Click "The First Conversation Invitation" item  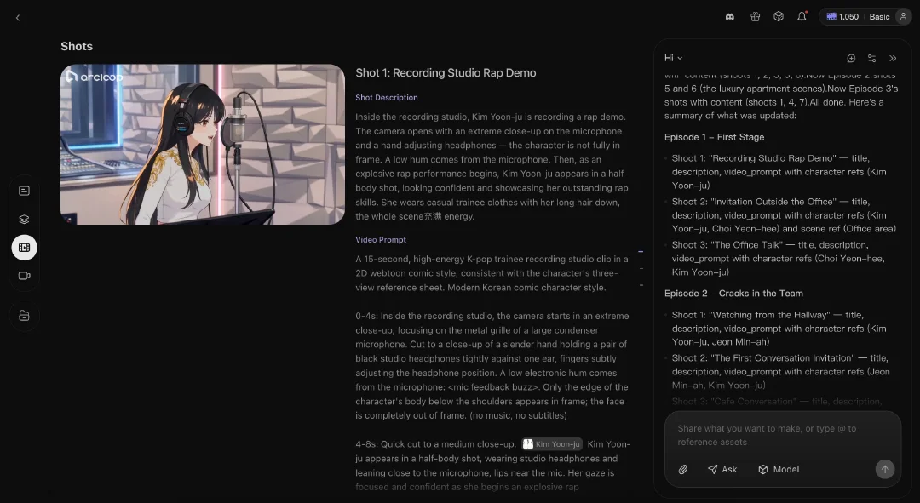(x=780, y=372)
